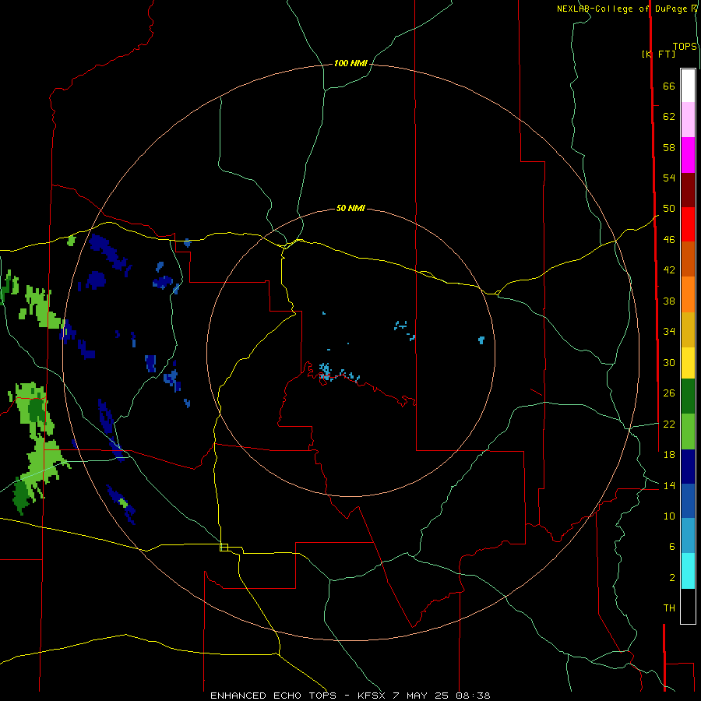701x701 pixels.
Task: Click the bright red 46-50 legend swatch
Action: 688,224
